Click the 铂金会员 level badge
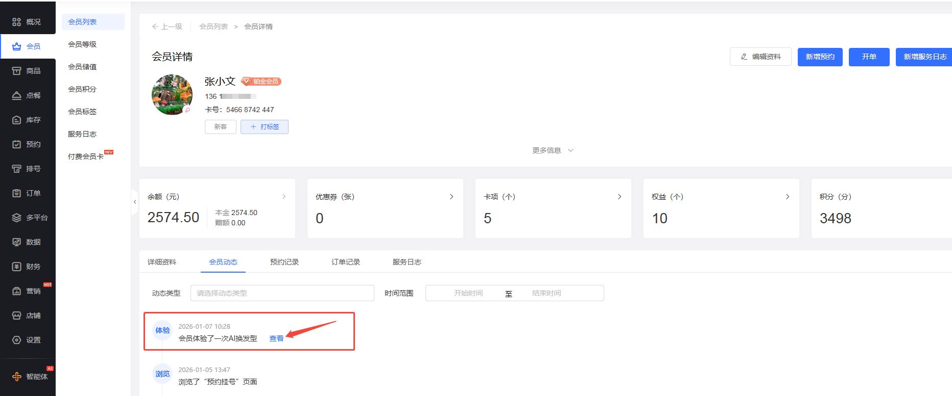The width and height of the screenshot is (952, 396). click(x=261, y=82)
